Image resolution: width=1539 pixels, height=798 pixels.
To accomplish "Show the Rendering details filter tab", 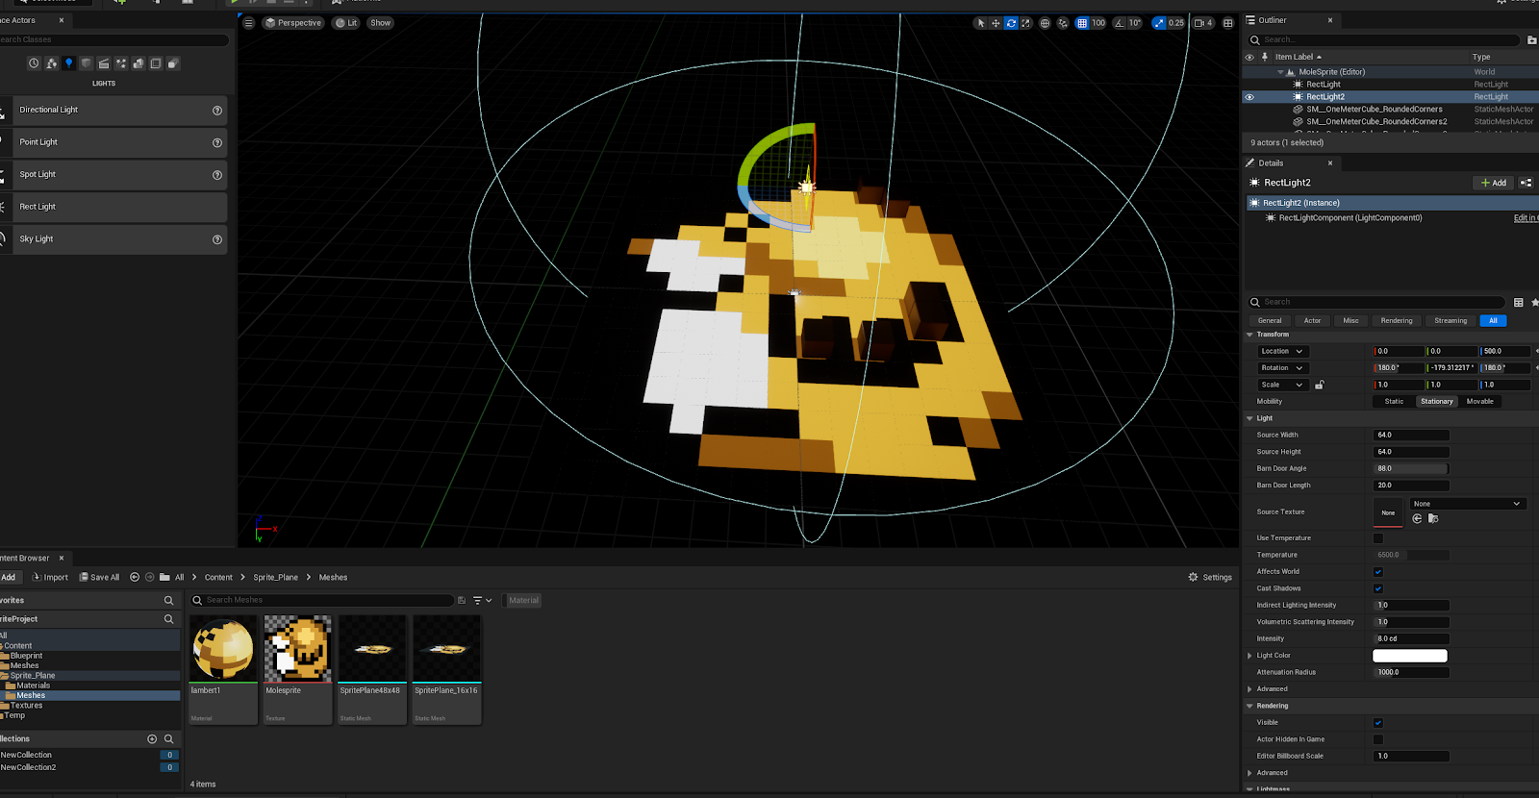I will (x=1397, y=321).
